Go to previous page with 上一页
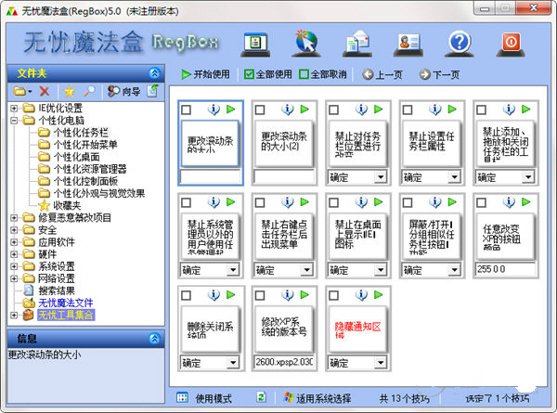The height and width of the screenshot is (413, 557). 382,74
